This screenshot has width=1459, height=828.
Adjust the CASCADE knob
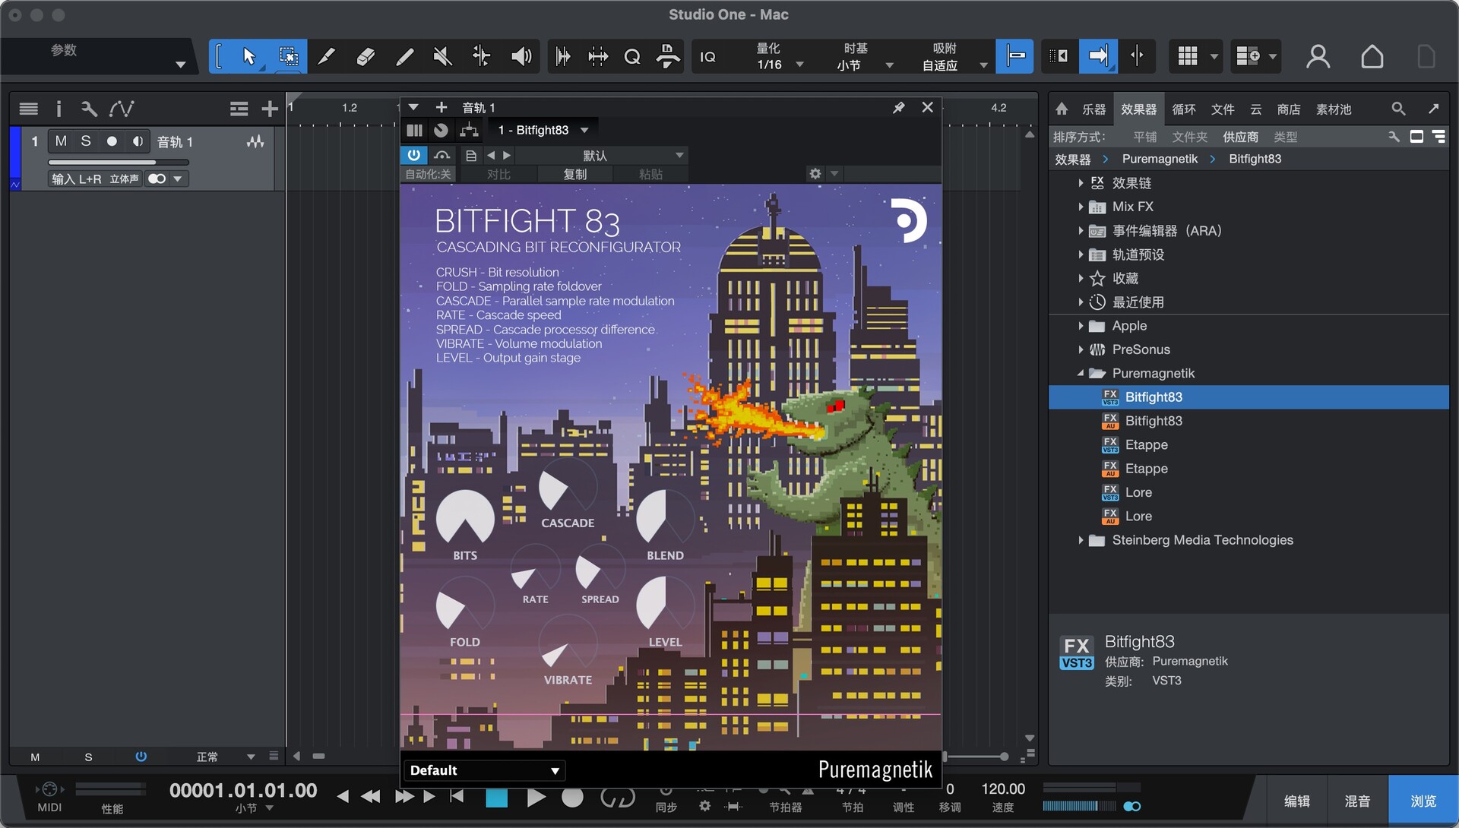568,486
